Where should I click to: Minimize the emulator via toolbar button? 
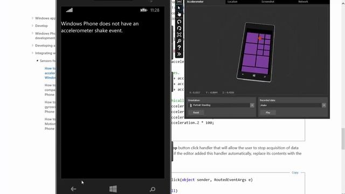click(x=179, y=2)
